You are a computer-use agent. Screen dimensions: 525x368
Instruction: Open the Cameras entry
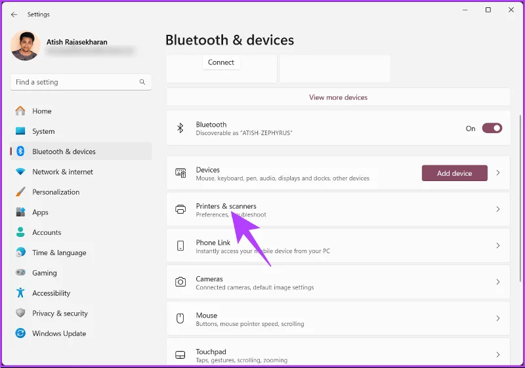[338, 282]
